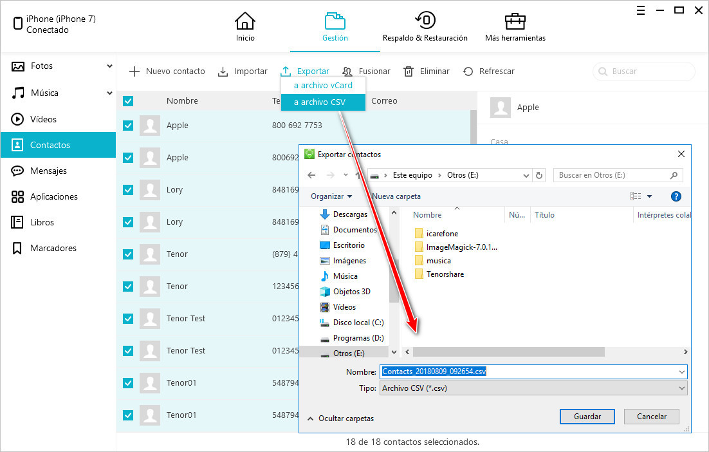The height and width of the screenshot is (452, 709).
Task: Click the Cancelar button
Action: coord(652,416)
